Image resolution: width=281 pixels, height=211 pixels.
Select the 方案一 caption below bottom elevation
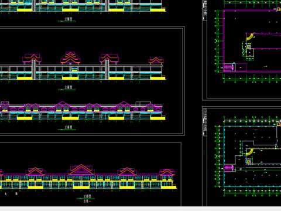[87, 201]
